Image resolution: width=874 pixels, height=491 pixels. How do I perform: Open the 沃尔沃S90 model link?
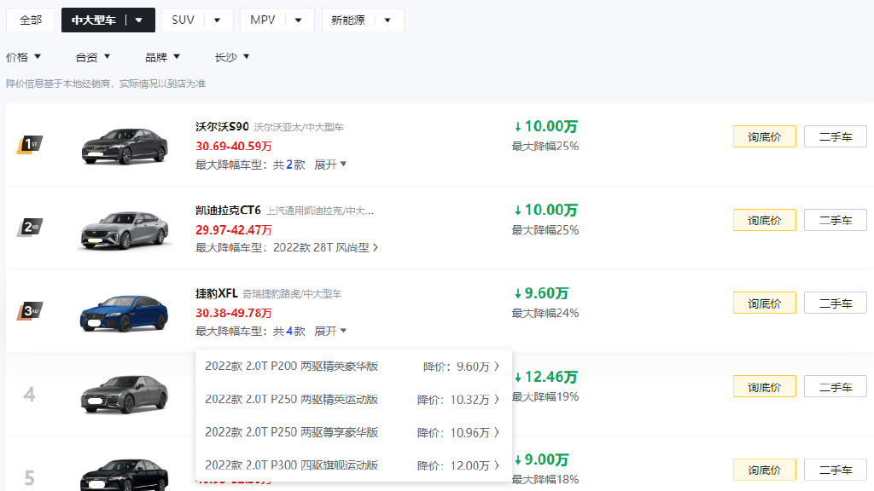pos(222,126)
